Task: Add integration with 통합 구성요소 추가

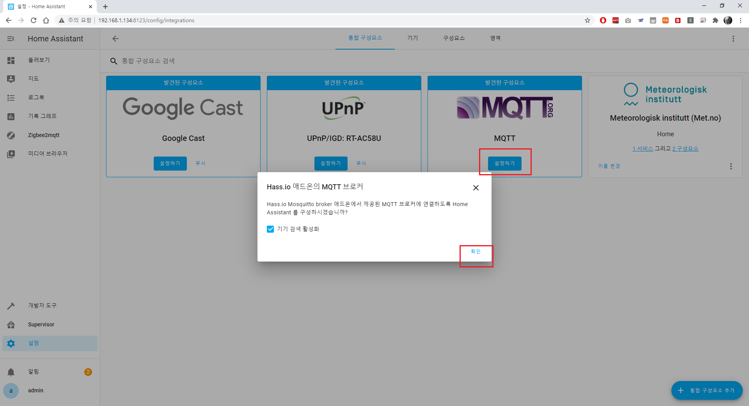Action: [x=707, y=390]
